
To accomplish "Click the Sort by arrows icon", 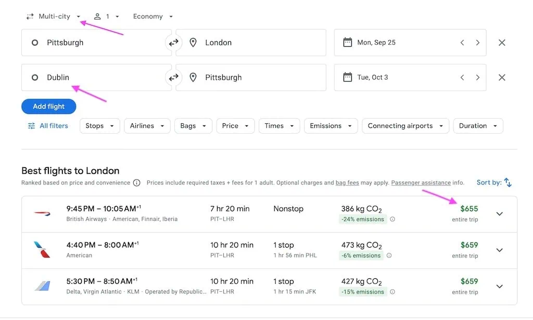I will point(508,183).
